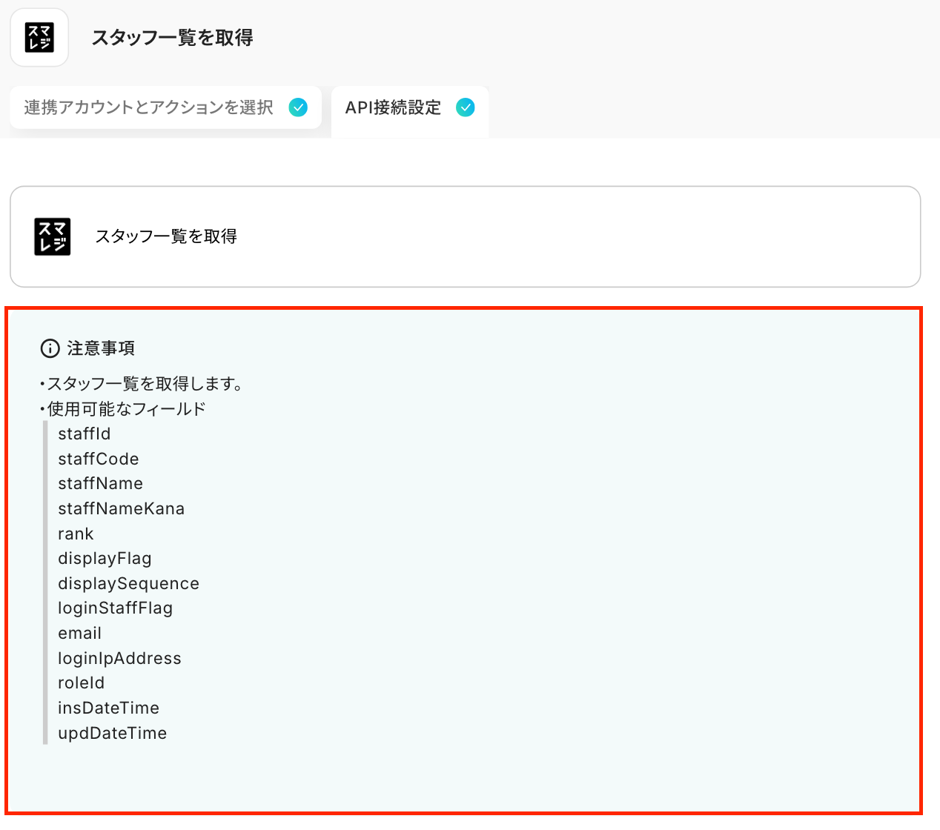Open the 連携アカウントとアクションを選択 tab

[148, 107]
